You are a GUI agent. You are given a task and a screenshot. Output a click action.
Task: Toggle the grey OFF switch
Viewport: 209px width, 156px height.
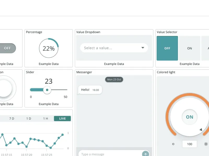pos(8,48)
